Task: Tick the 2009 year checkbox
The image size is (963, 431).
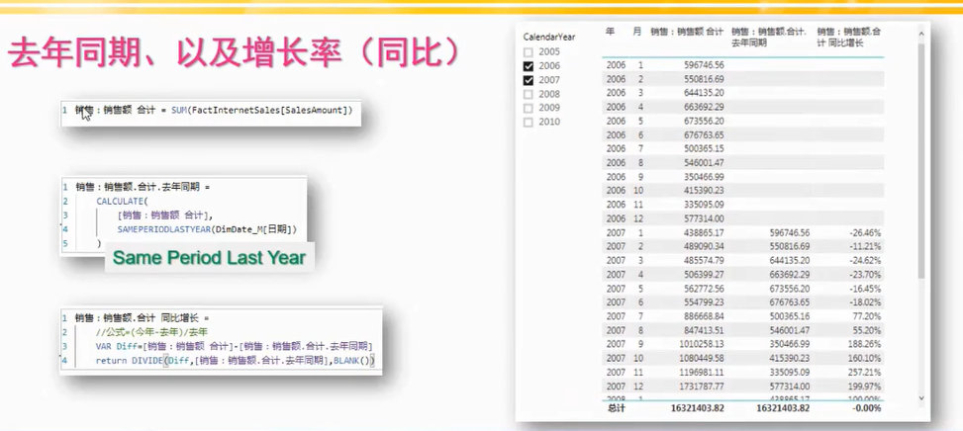Action: [529, 109]
